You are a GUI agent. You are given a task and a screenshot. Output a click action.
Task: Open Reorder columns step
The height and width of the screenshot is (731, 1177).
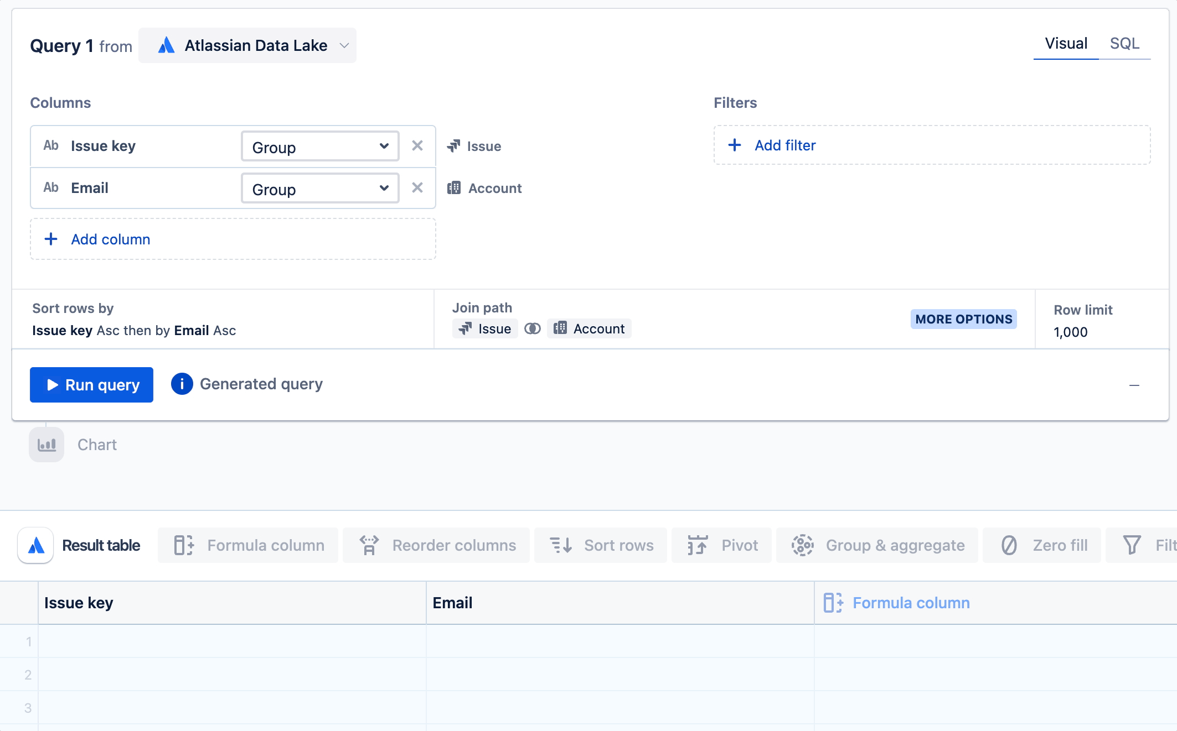(x=437, y=545)
